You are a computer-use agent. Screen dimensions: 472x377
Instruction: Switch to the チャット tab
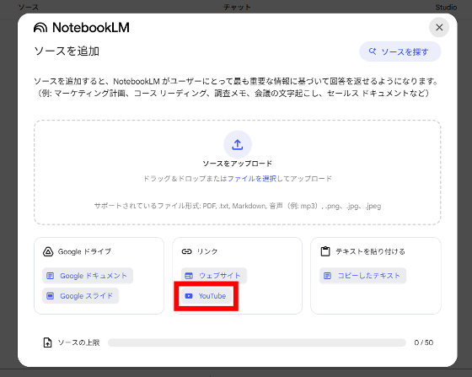[237, 7]
